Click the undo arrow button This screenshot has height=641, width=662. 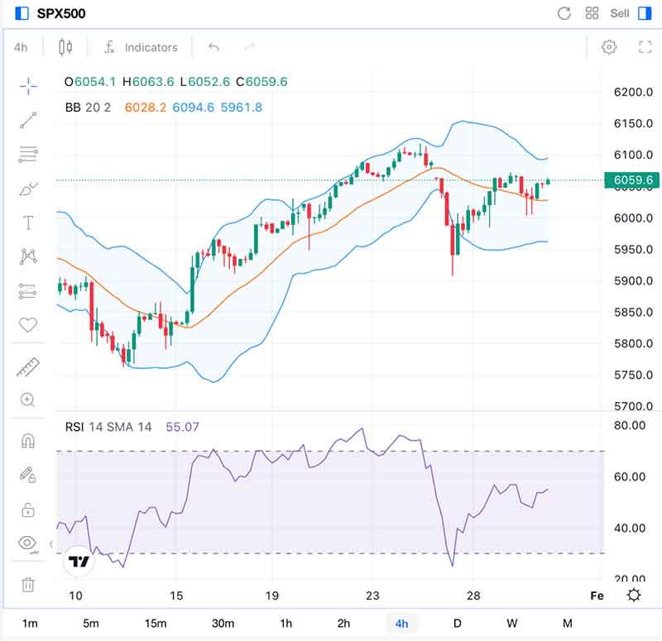[213, 47]
